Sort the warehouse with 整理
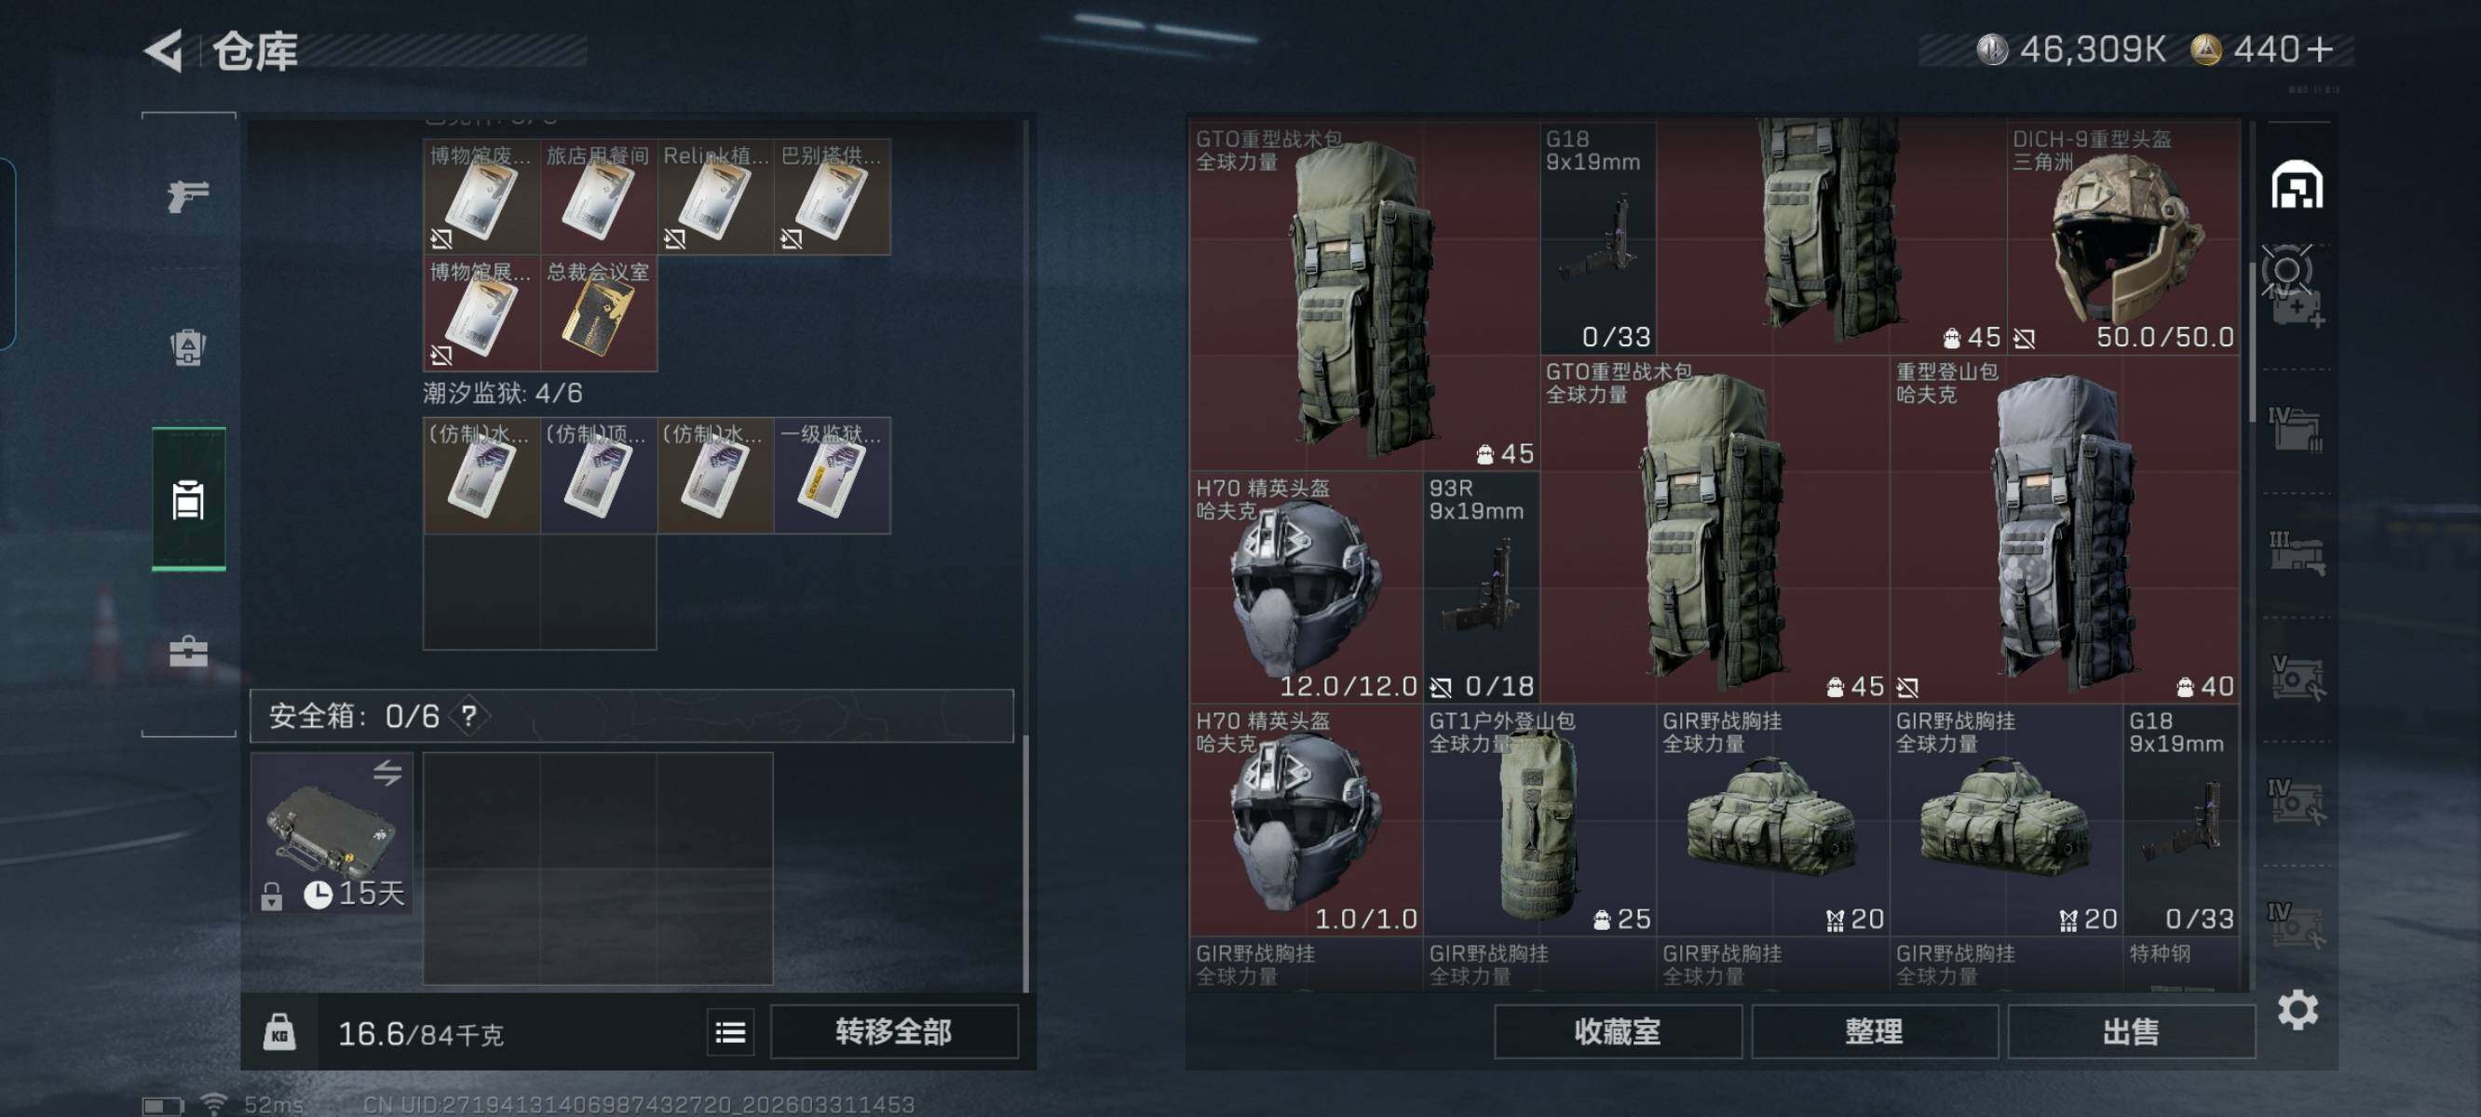The width and height of the screenshot is (2481, 1117). 1873,1032
